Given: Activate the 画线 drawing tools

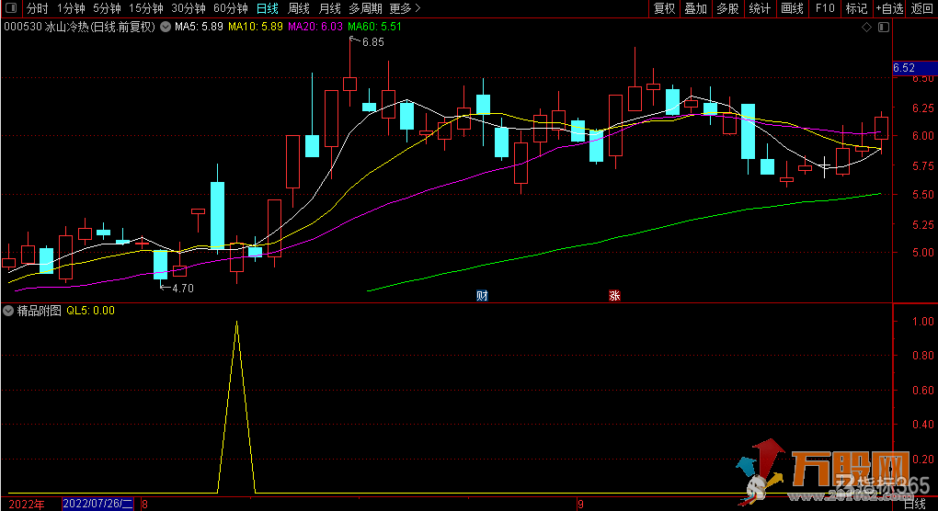Looking at the screenshot, I should coord(792,8).
